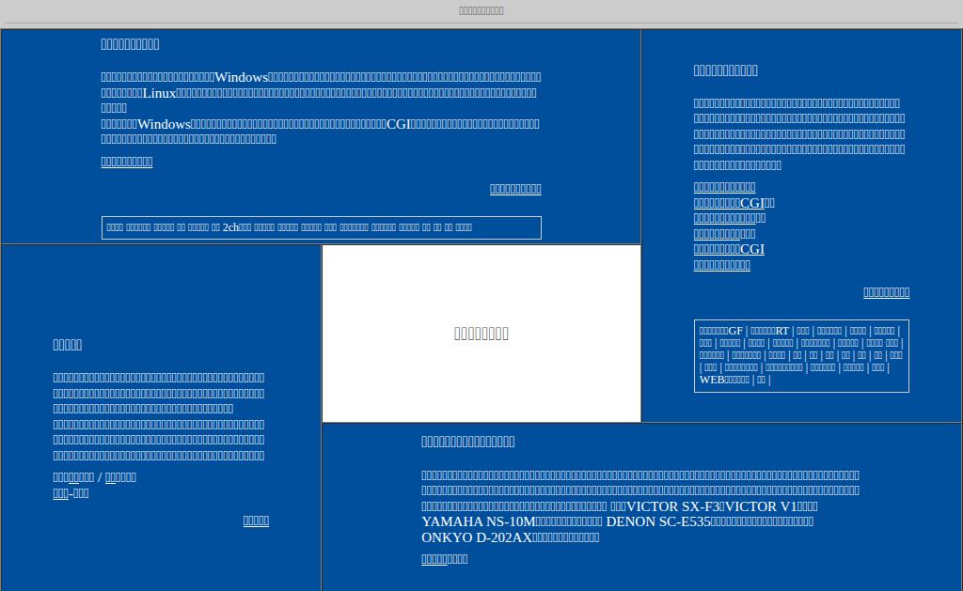Click the first link in the right panel list
The image size is (963, 591).
point(724,187)
